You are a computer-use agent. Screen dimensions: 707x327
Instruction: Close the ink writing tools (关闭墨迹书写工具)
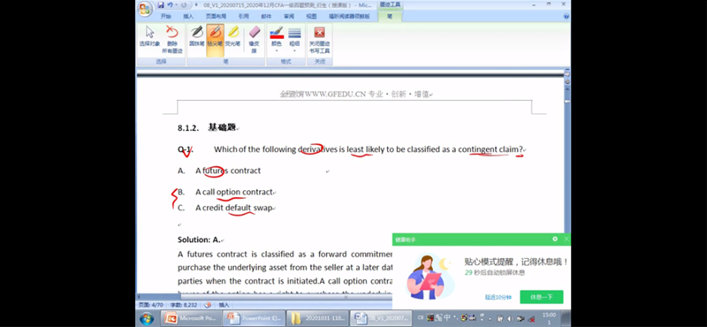pyautogui.click(x=319, y=40)
